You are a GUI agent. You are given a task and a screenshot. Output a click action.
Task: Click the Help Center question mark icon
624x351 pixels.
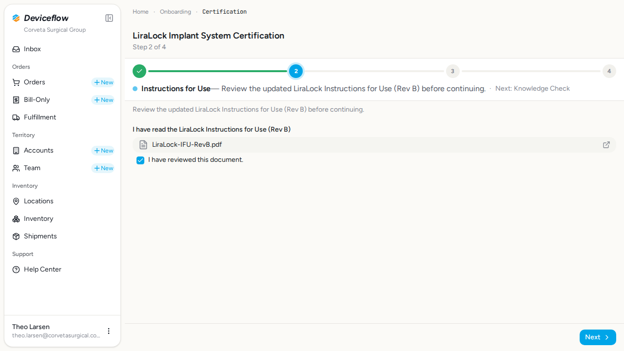point(16,270)
